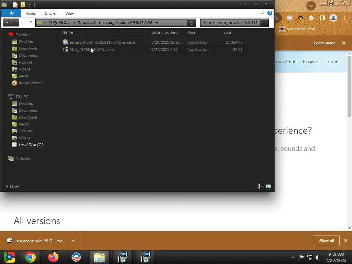Open the browser profile avatar icon
The image size is (352, 264).
[333, 18]
